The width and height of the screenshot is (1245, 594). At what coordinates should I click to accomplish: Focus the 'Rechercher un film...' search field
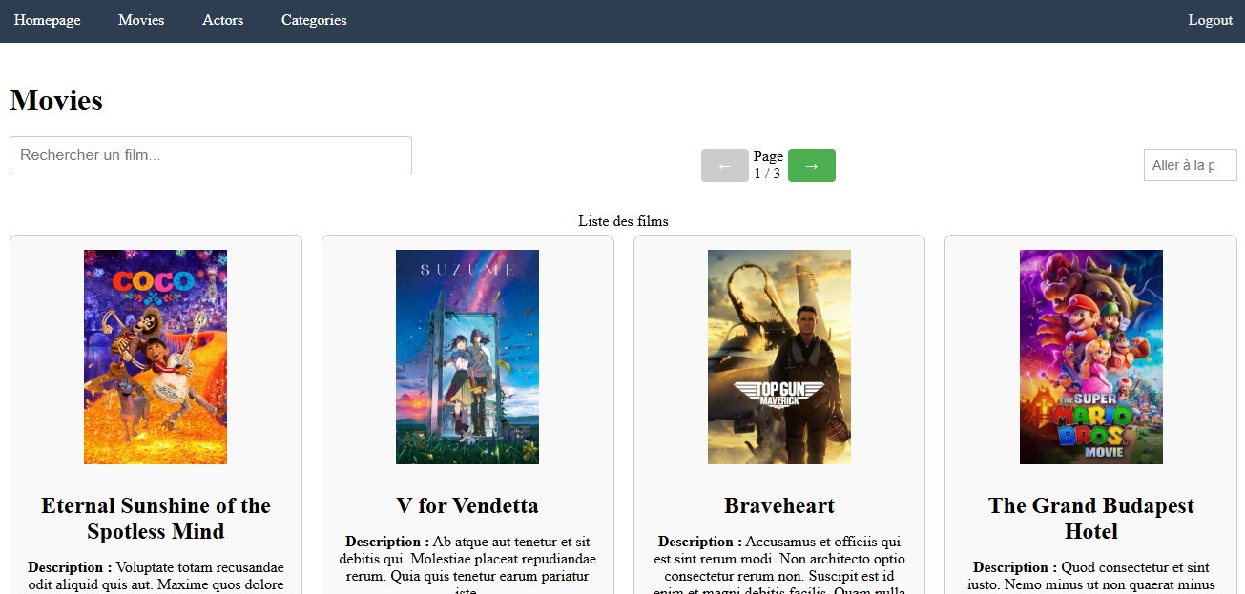(x=211, y=155)
